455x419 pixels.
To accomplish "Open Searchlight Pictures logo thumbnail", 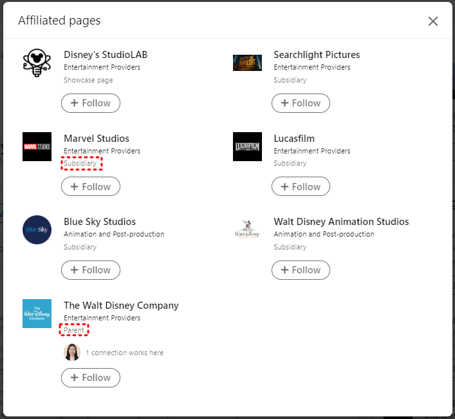I will (x=247, y=63).
